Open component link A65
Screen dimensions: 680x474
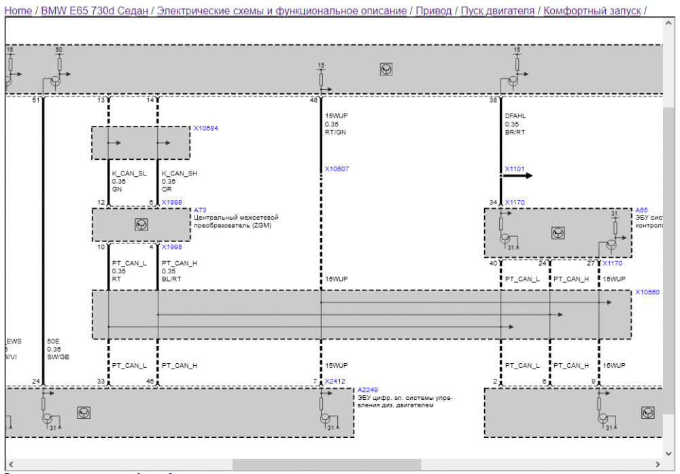(x=641, y=210)
